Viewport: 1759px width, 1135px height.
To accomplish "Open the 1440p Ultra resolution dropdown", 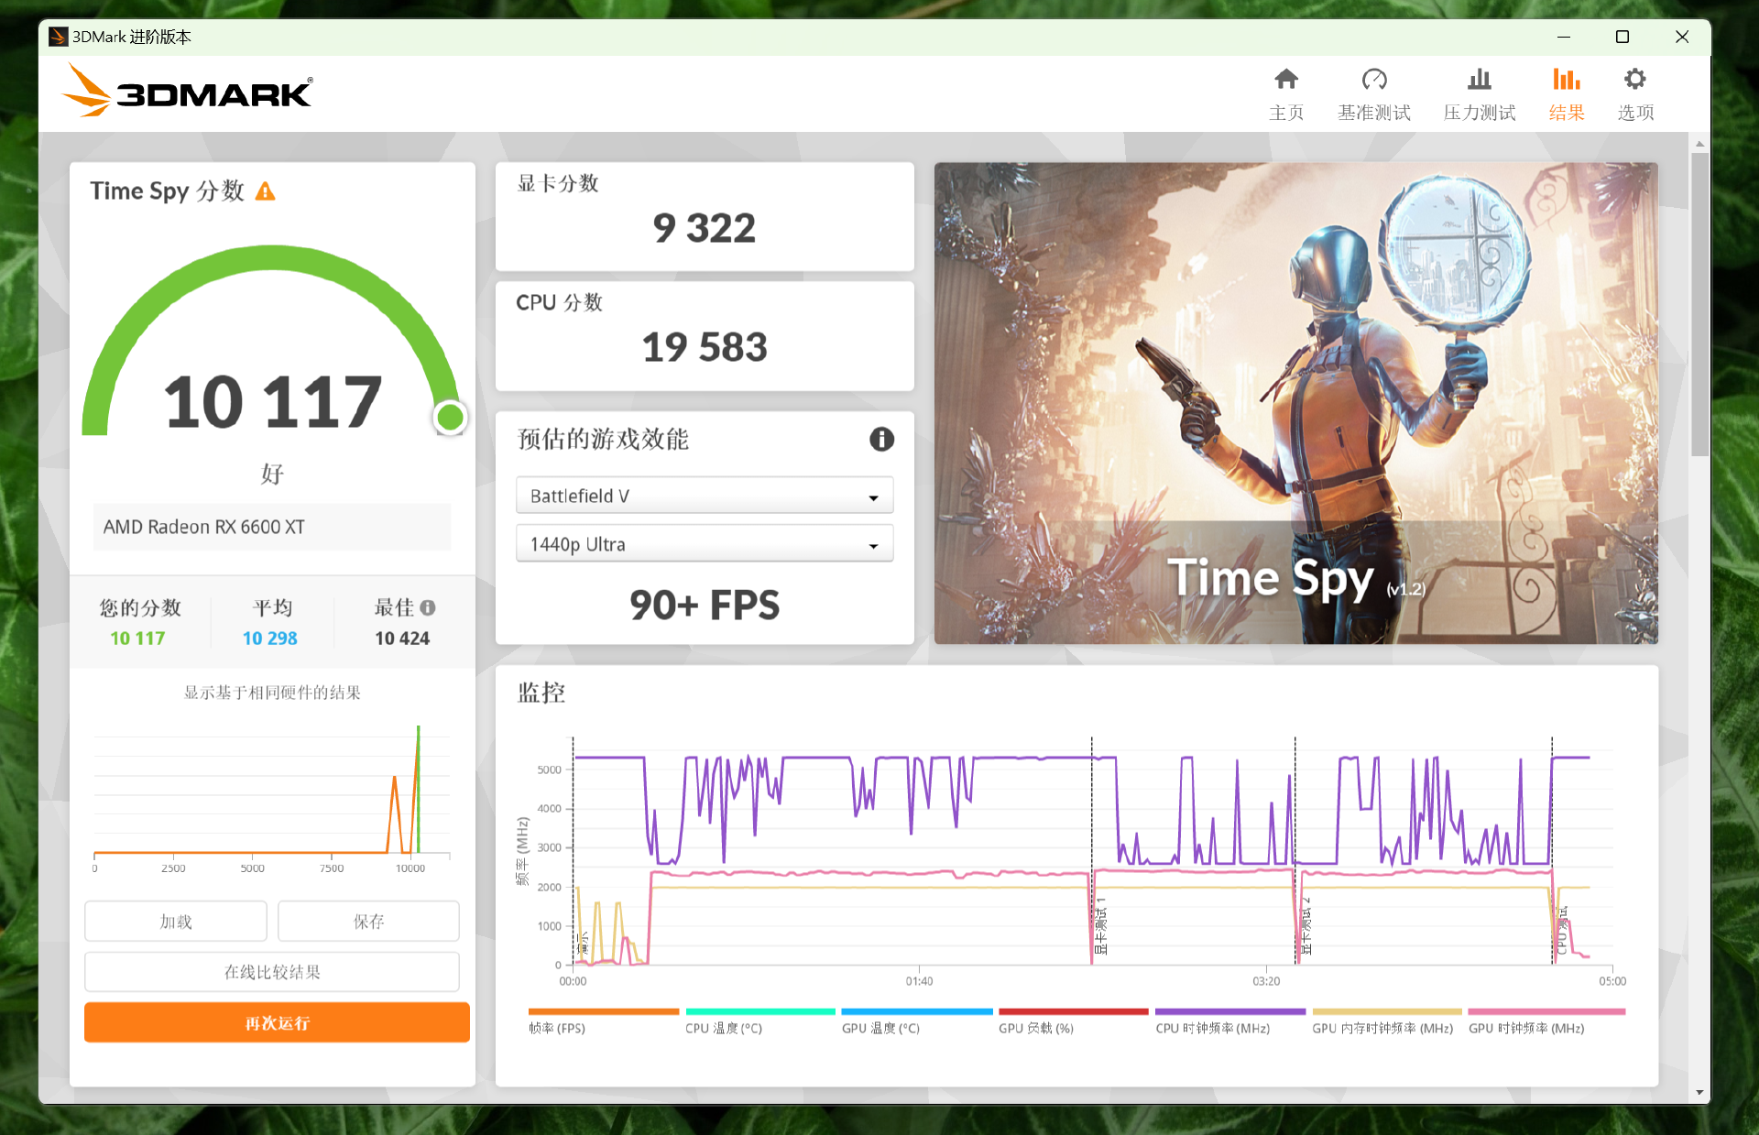I will [704, 544].
